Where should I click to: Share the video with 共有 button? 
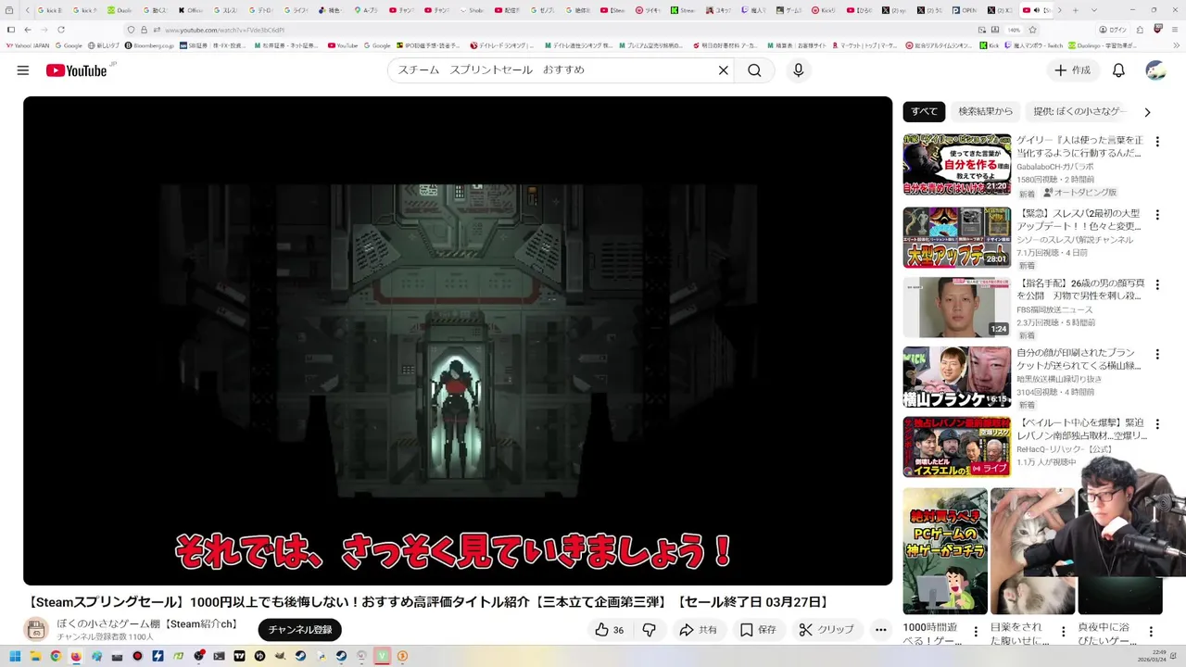(x=698, y=630)
